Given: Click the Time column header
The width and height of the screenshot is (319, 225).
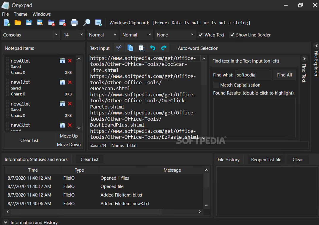Looking at the screenshot, I should click(x=33, y=170).
